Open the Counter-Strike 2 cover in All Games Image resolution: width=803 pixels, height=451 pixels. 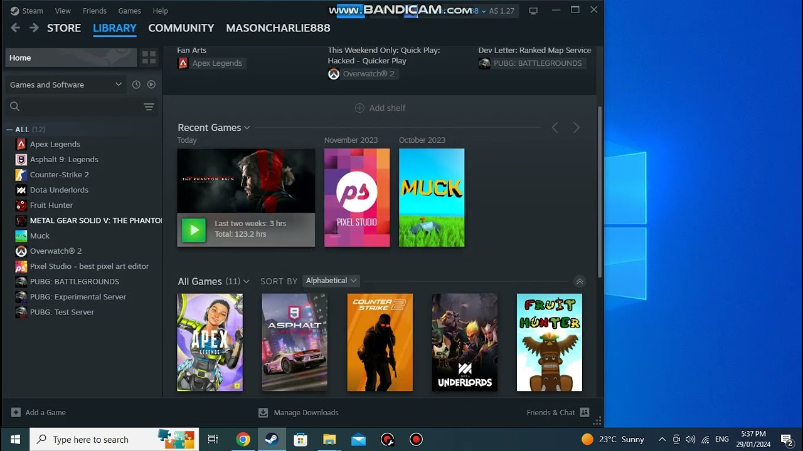pyautogui.click(x=380, y=343)
